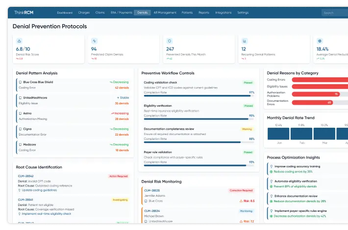
Task: Click the Authorization Problems bar showing 76
Action: 316,94
